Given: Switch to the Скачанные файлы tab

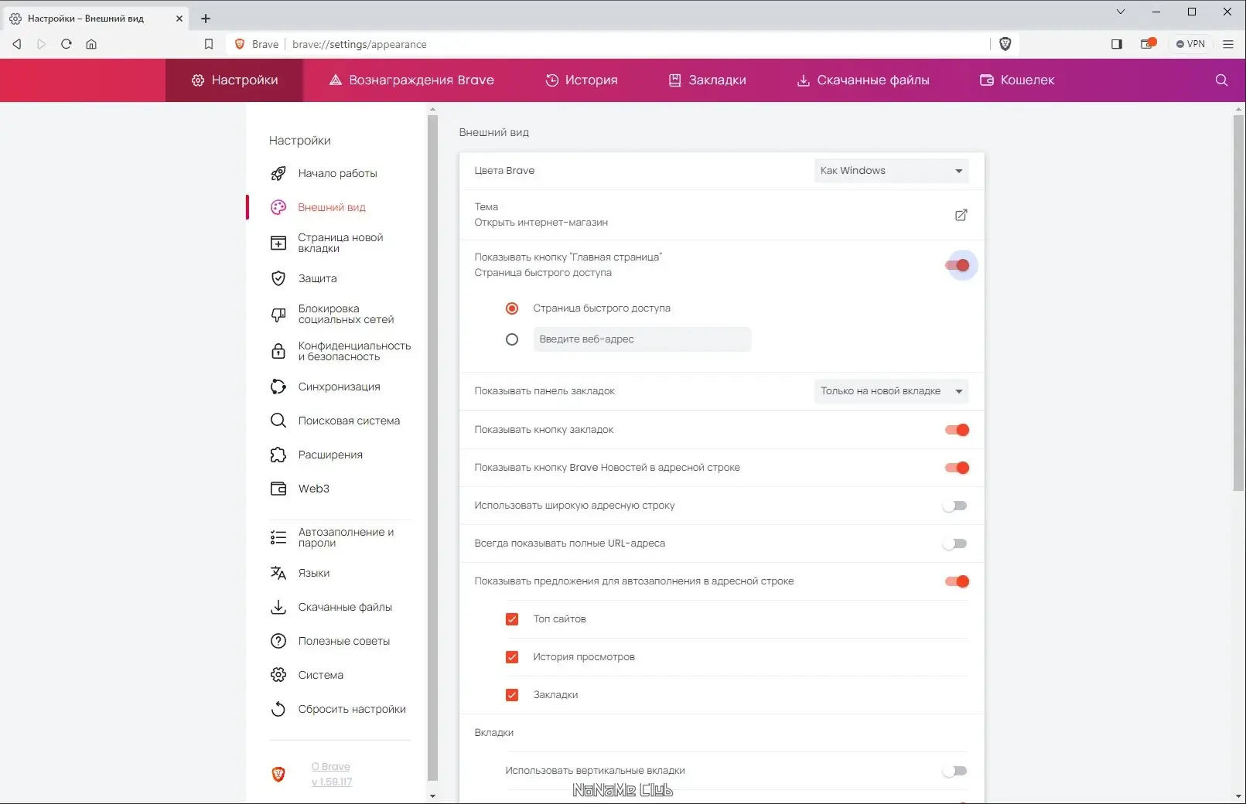Looking at the screenshot, I should pyautogui.click(x=863, y=80).
